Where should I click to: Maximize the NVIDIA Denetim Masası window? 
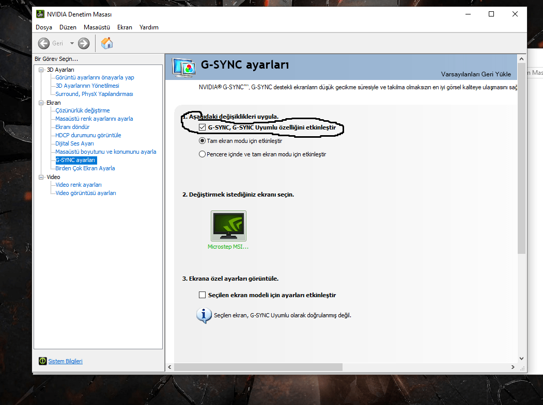[x=491, y=14]
